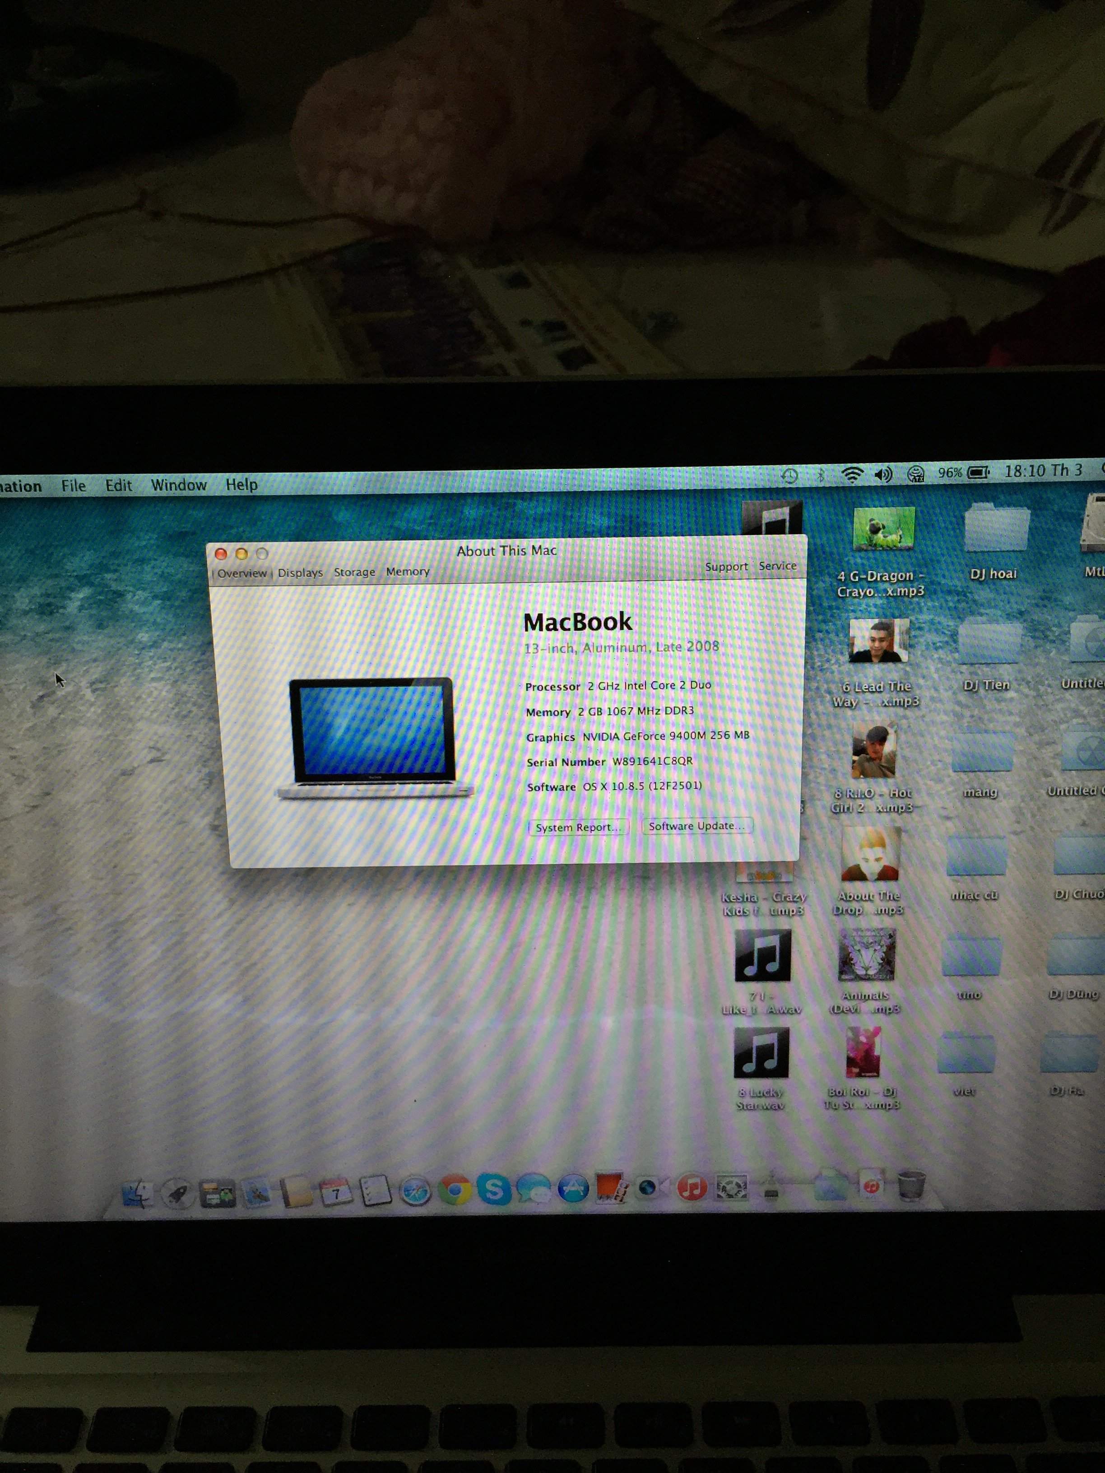
Task: Click the OS X 10.8.5 version text
Action: (643, 786)
